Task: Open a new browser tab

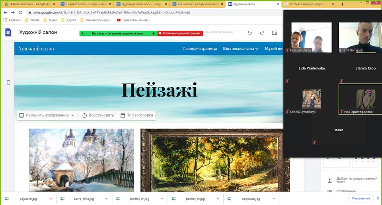Action: point(342,4)
